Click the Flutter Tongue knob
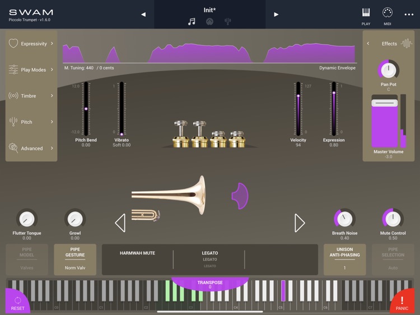Image resolution: width=420 pixels, height=315 pixels. point(27,219)
